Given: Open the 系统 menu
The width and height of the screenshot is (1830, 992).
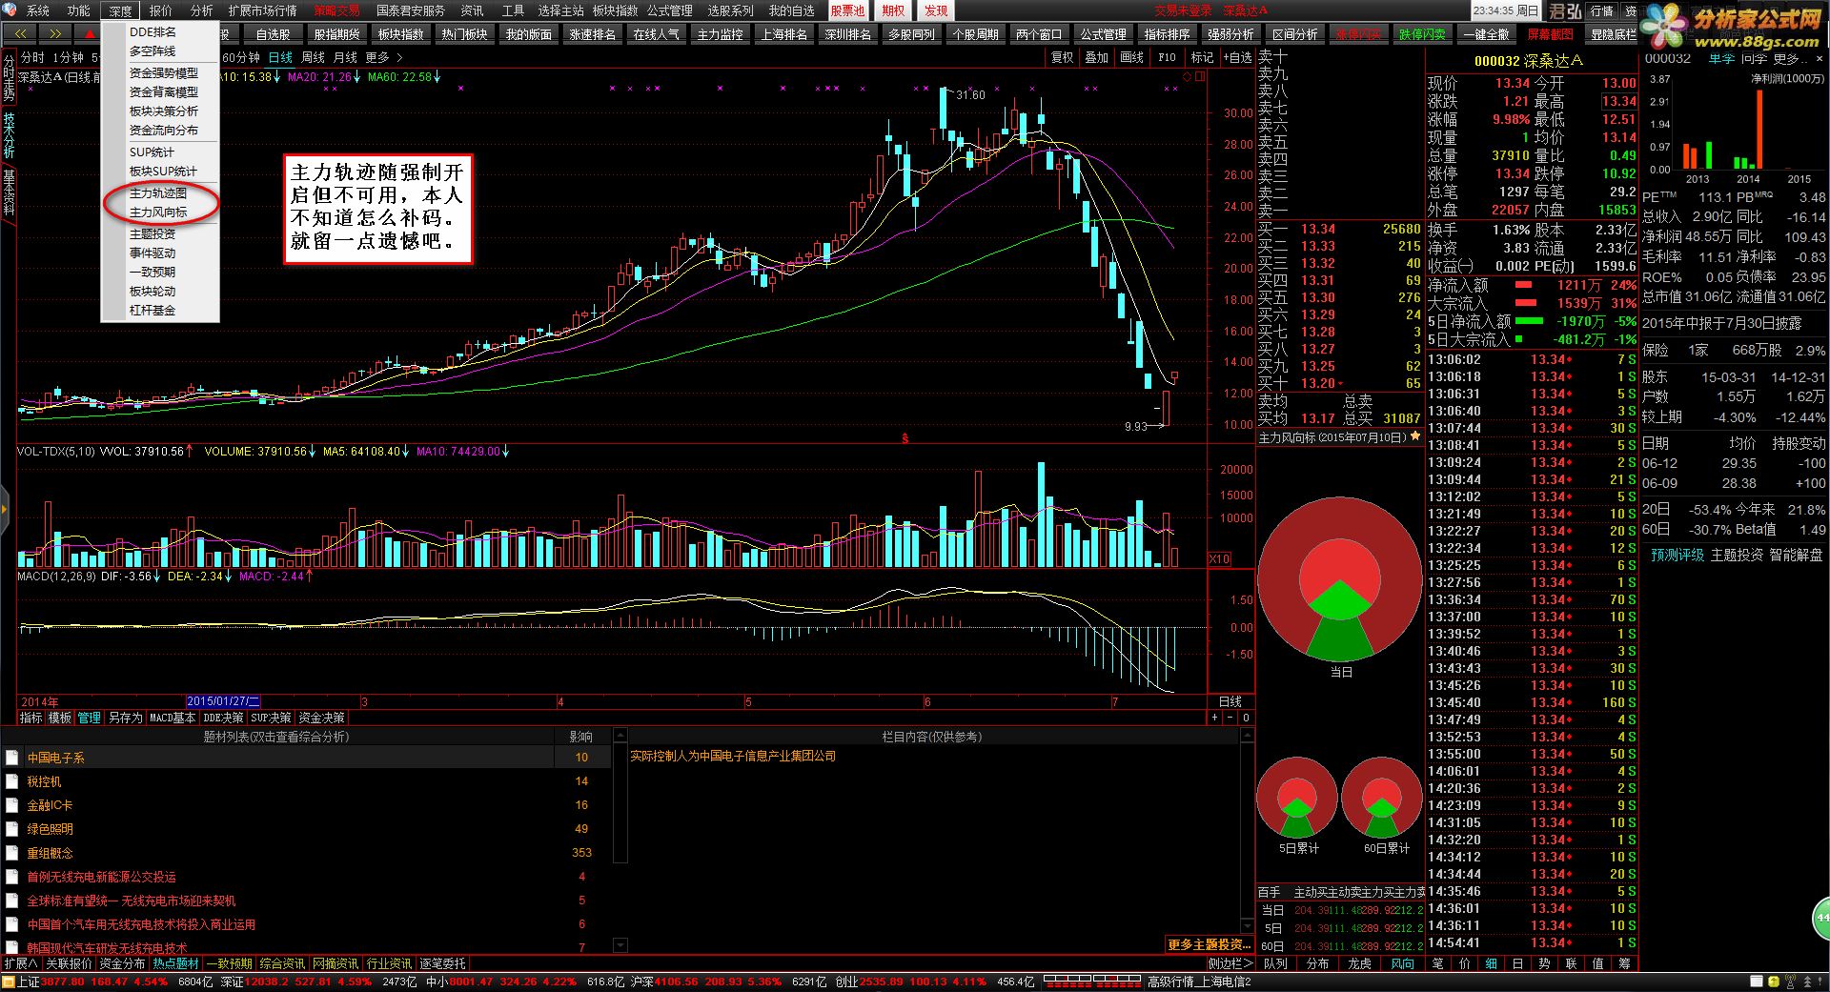Looking at the screenshot, I should click(38, 10).
